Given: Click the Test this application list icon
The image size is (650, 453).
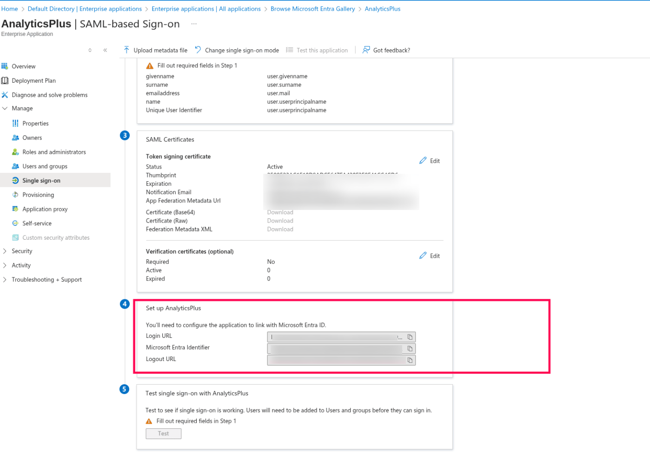Looking at the screenshot, I should click(x=290, y=50).
